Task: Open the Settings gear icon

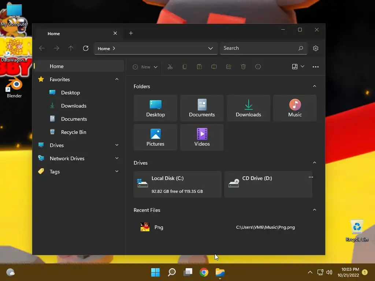Action: point(316,48)
